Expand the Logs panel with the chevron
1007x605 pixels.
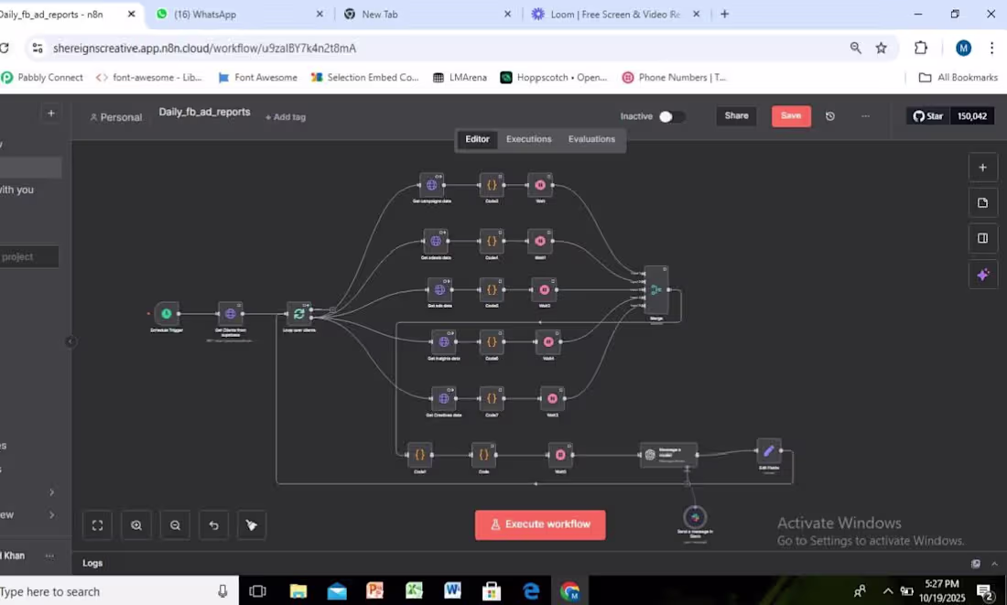click(994, 564)
